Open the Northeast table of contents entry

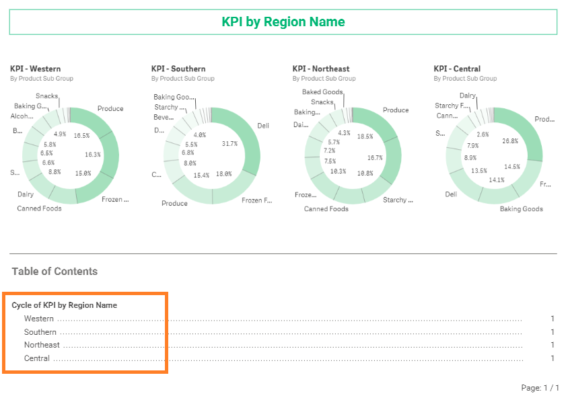[x=42, y=345]
